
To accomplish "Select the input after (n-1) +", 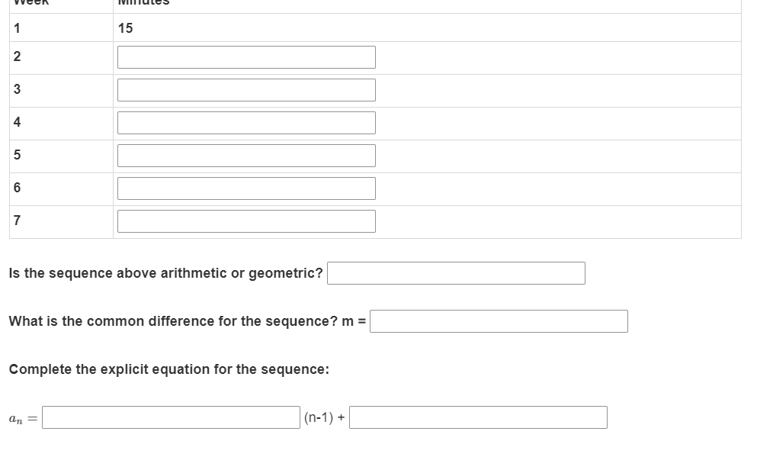I will click(477, 417).
